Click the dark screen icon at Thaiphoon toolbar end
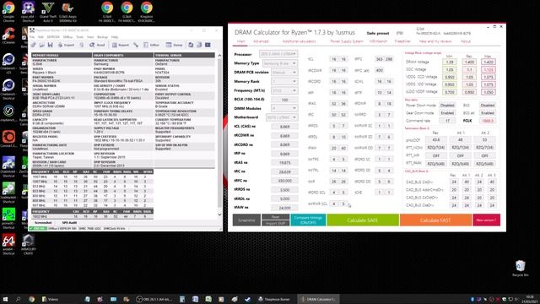540x304 pixels. tap(208, 45)
